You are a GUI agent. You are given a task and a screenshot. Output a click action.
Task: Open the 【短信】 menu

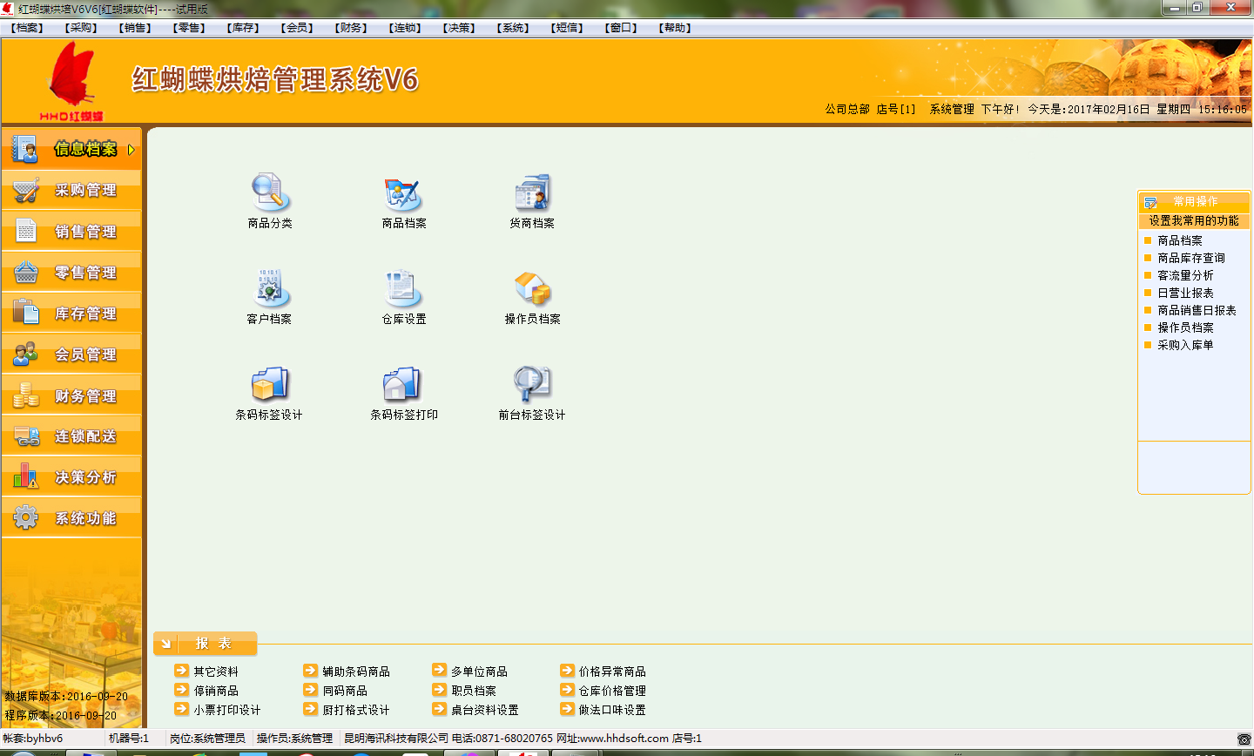click(x=568, y=28)
